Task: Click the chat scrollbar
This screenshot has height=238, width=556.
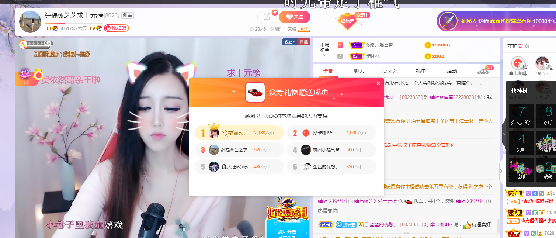Action: tap(498, 226)
